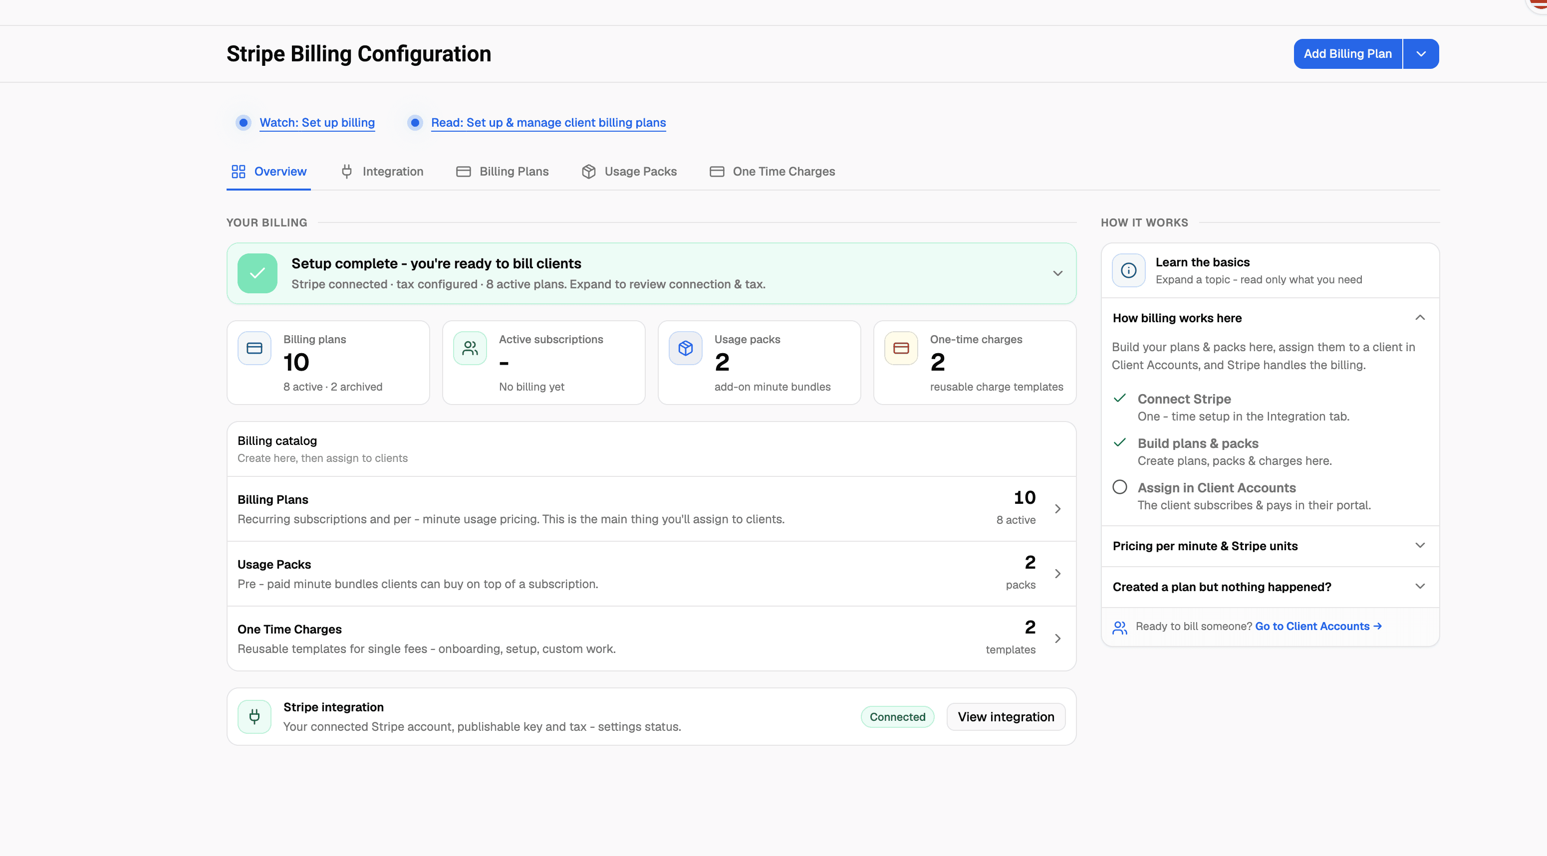Click the Billing plans stat card icon
The width and height of the screenshot is (1547, 856).
pyautogui.click(x=255, y=348)
